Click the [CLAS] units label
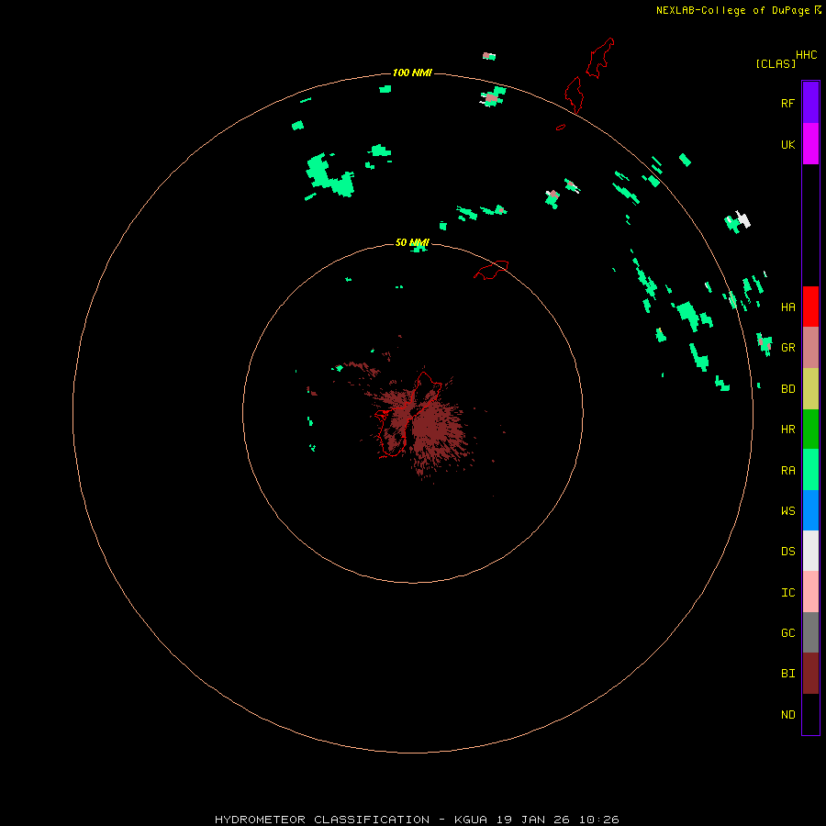 point(776,63)
